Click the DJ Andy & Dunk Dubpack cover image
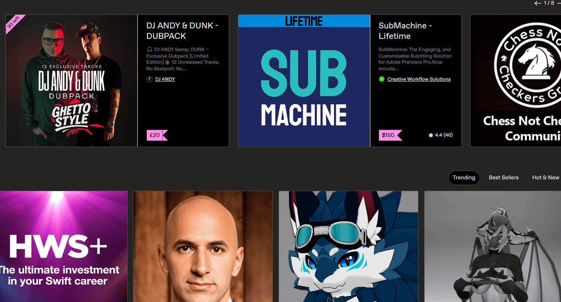This screenshot has width=561, height=302. (72, 81)
